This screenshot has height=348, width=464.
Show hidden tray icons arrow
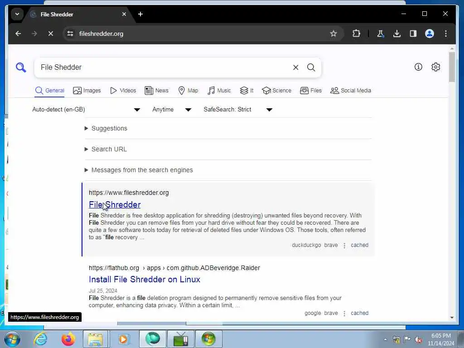[x=385, y=340]
